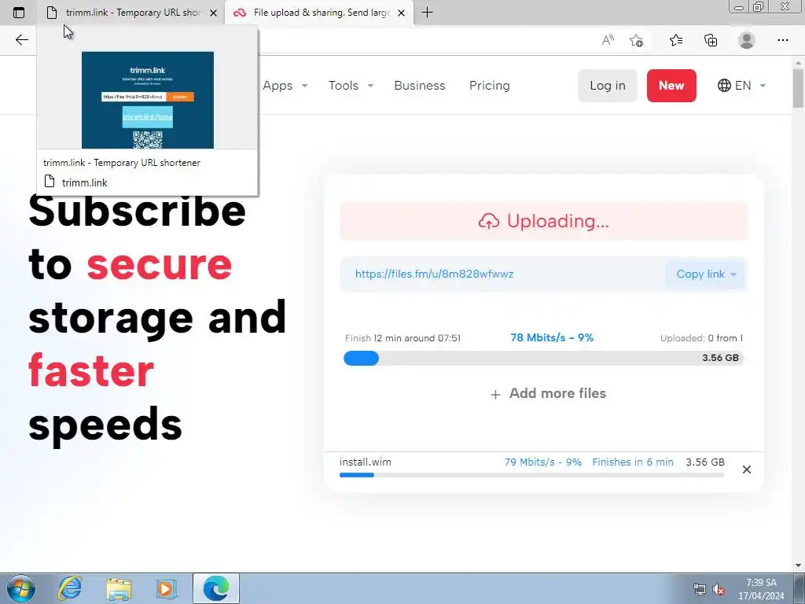Cancel the install.wim upload
The image size is (805, 604).
(x=747, y=470)
